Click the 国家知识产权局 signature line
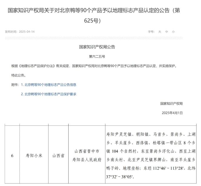Screen dimensions: 201x186 (171, 103)
